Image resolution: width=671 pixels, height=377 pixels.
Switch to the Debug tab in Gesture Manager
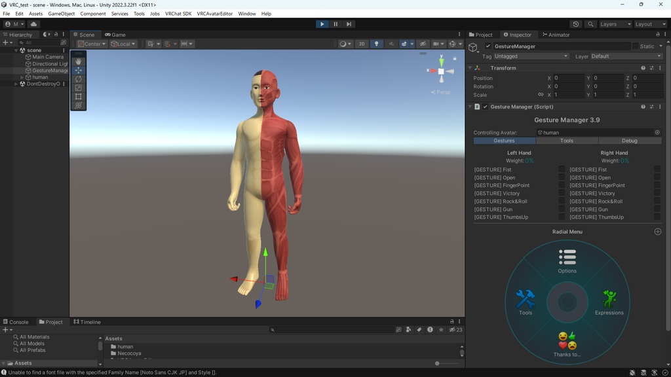tap(630, 140)
